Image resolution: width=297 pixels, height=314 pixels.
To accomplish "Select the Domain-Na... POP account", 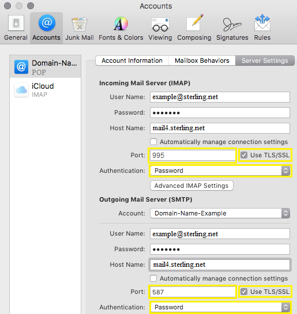I will click(46, 67).
